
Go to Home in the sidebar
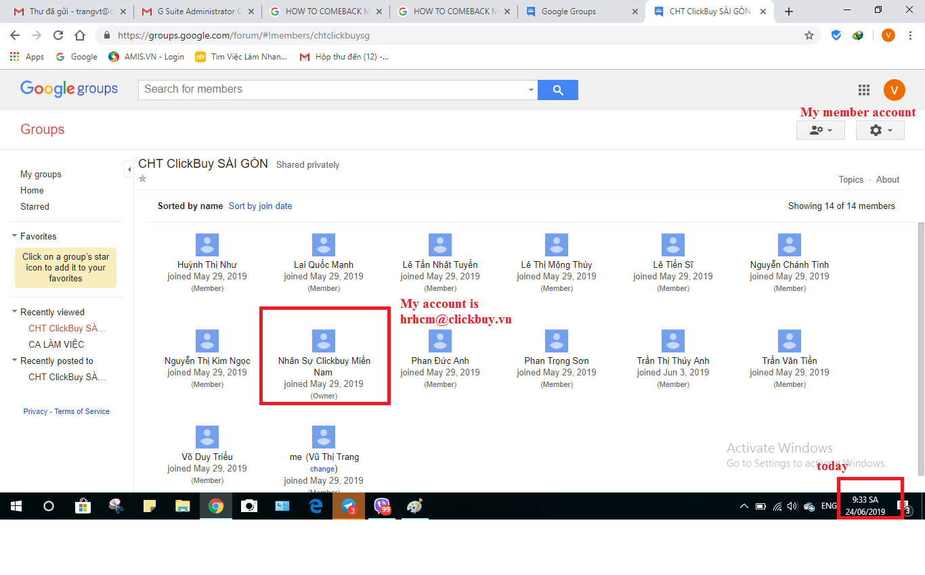pyautogui.click(x=32, y=190)
